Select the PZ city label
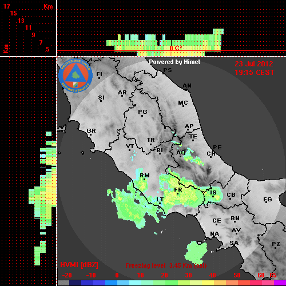Viewport: 286px width, 286px height. (276, 244)
